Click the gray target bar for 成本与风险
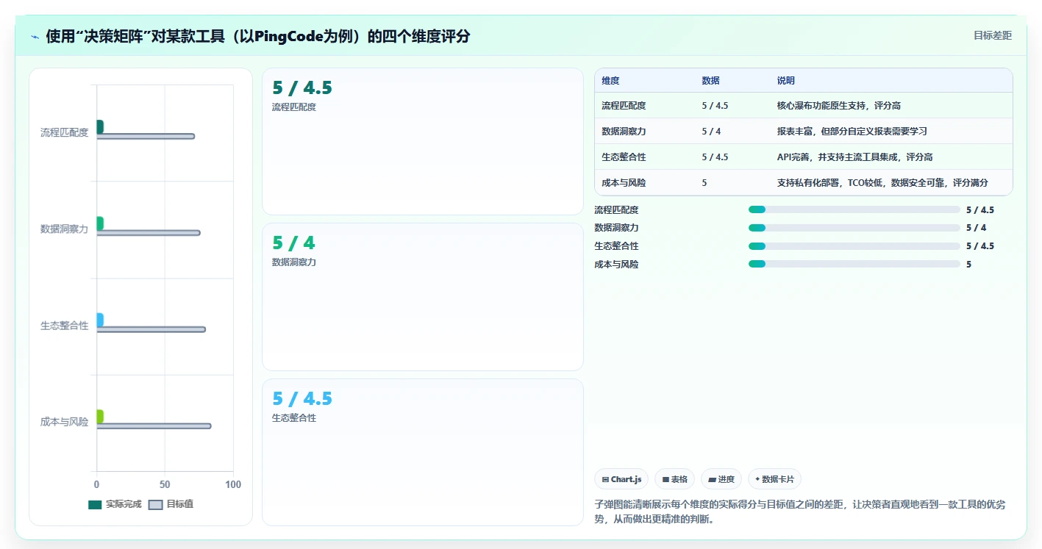The width and height of the screenshot is (1042, 549). 154,426
